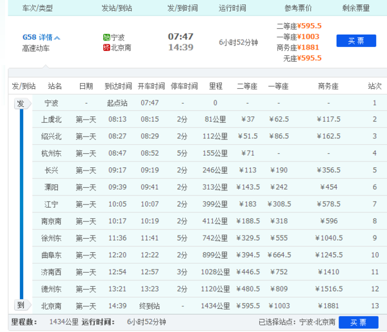Select the 宁波 station row name
Image resolution: width=387 pixels, height=332 pixels.
click(52, 103)
